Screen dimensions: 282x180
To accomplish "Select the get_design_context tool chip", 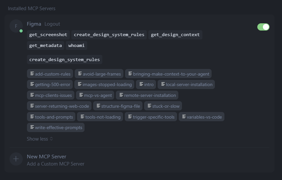I will pos(175,34).
